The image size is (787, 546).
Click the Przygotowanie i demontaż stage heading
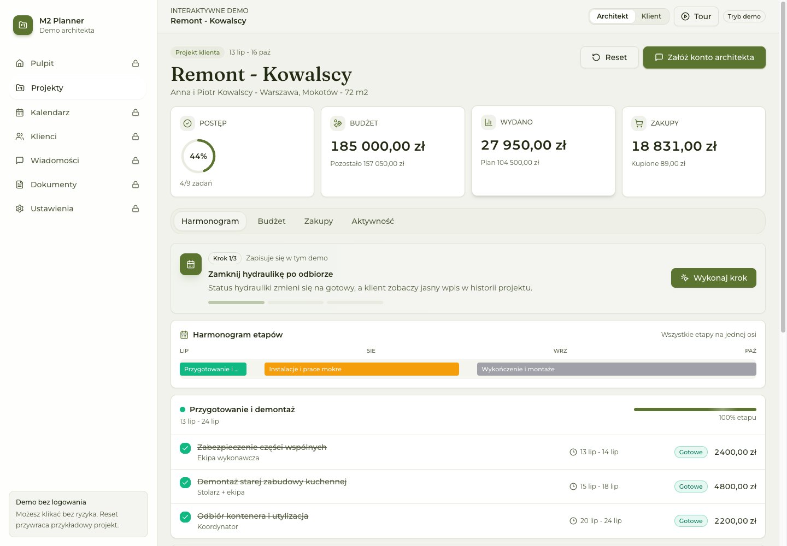242,410
